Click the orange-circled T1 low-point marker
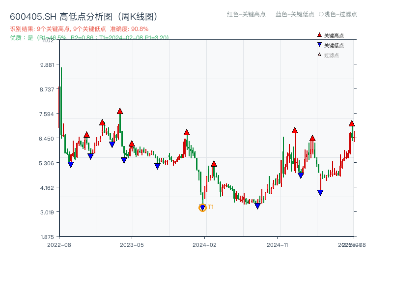 (202, 207)
